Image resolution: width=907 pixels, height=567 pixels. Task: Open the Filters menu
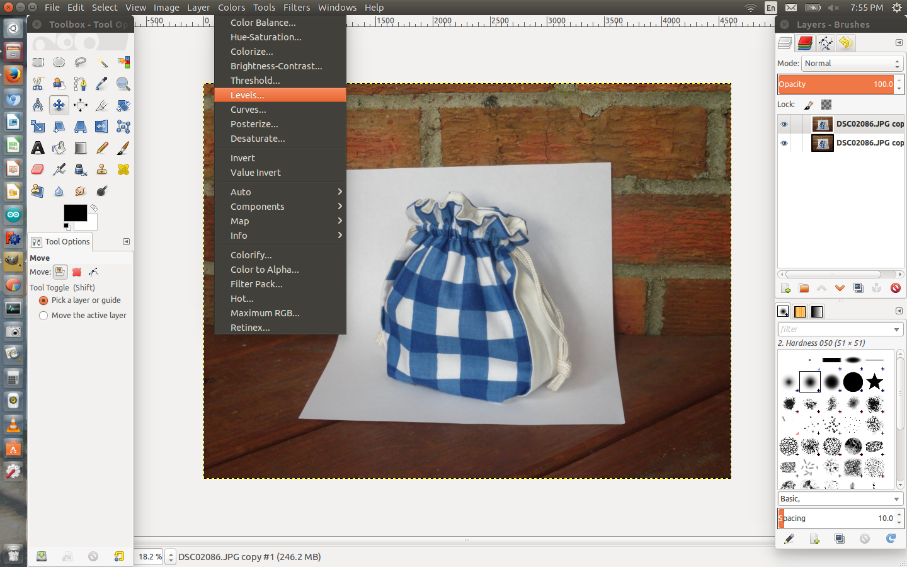click(297, 8)
